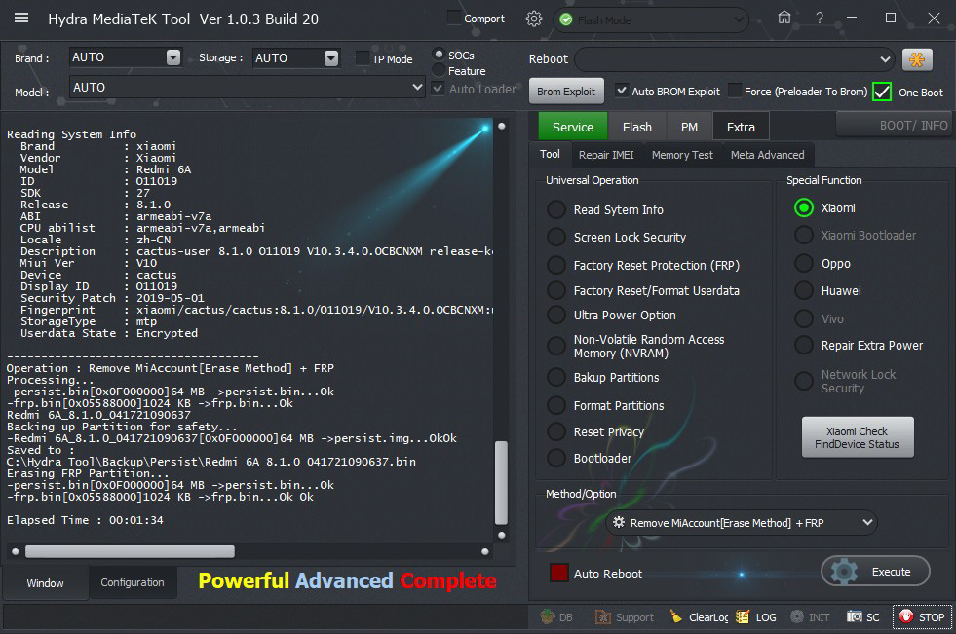Screen dimensions: 956x634
Task: Toggle the Auto Loader checkbox
Action: point(438,89)
